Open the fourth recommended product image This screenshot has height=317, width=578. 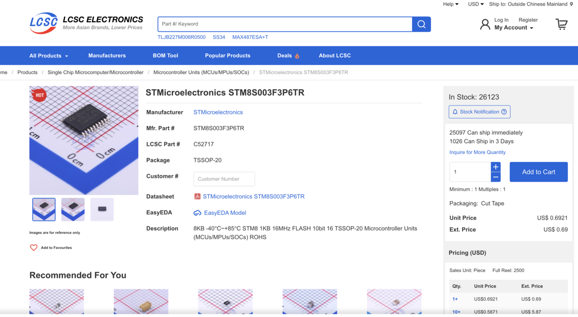pos(310,302)
